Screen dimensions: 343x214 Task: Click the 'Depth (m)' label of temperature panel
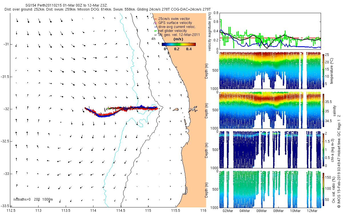click(207, 71)
